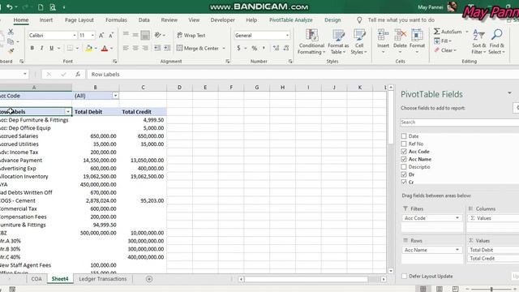Uncheck the Acc Code field checkbox
This screenshot has height=292, width=519.
tap(404, 152)
